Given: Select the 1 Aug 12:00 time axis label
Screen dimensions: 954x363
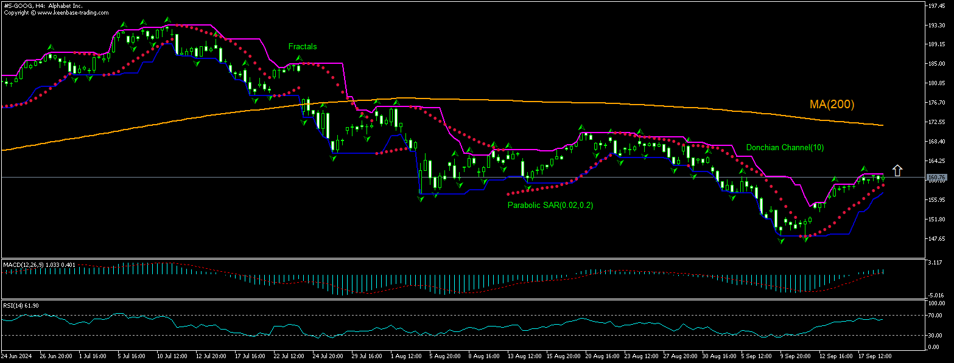Looking at the screenshot, I should 404,354.
